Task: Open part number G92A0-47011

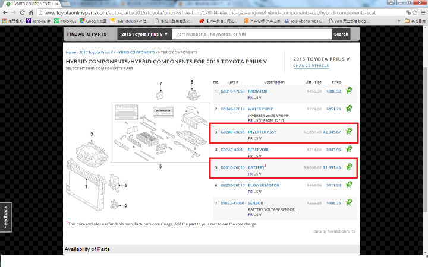Action: coord(232,150)
